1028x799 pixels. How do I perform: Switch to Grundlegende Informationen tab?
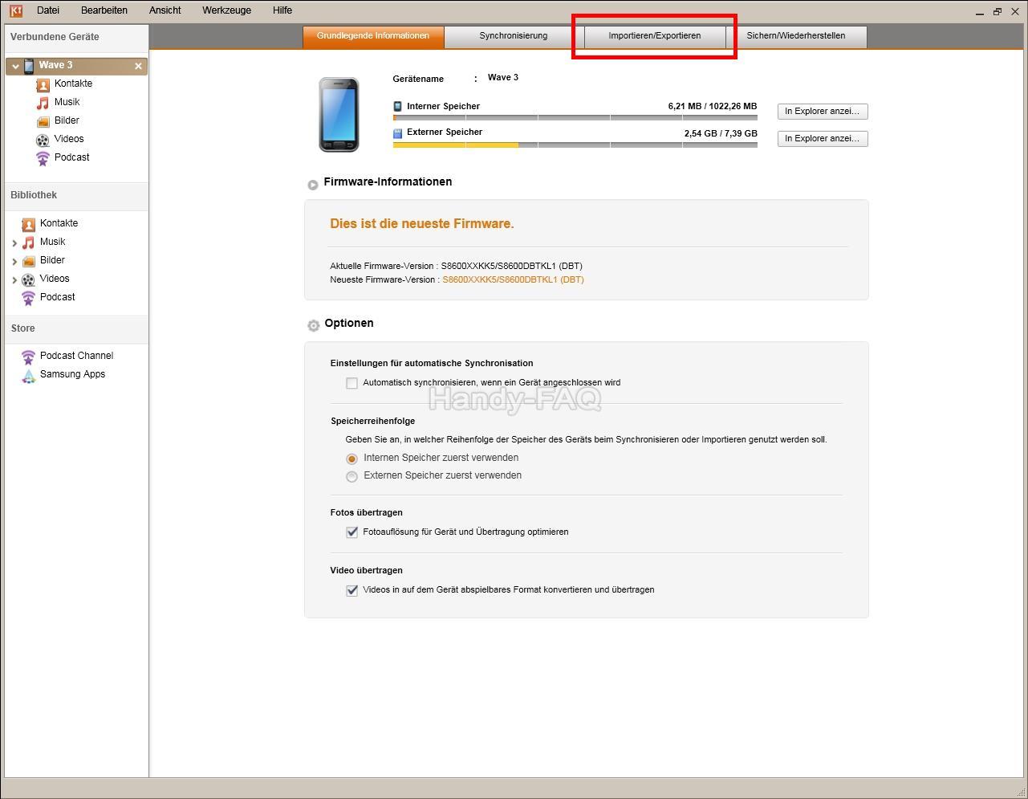pyautogui.click(x=373, y=36)
